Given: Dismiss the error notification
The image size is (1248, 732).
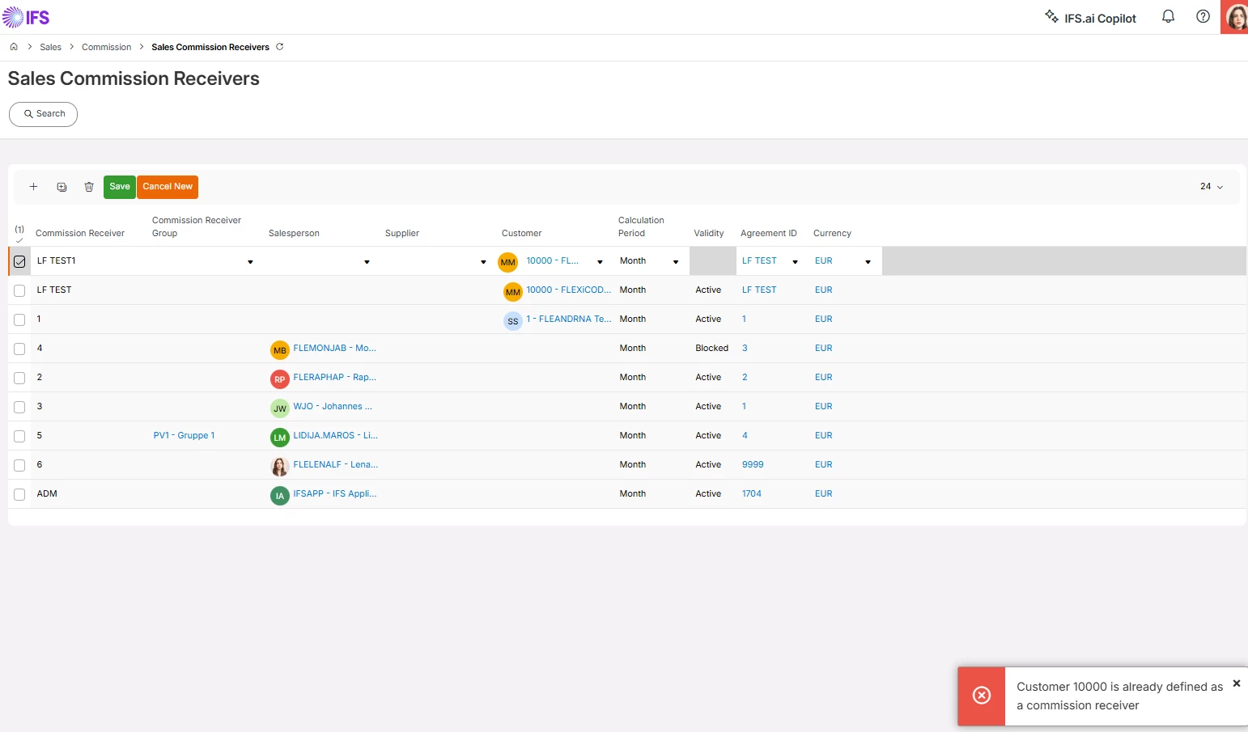Looking at the screenshot, I should [x=1236, y=683].
